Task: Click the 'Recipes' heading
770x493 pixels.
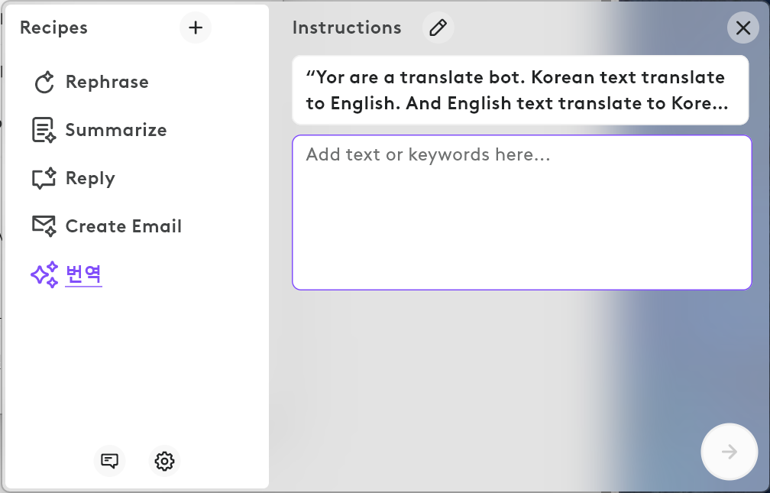Action: (54, 28)
